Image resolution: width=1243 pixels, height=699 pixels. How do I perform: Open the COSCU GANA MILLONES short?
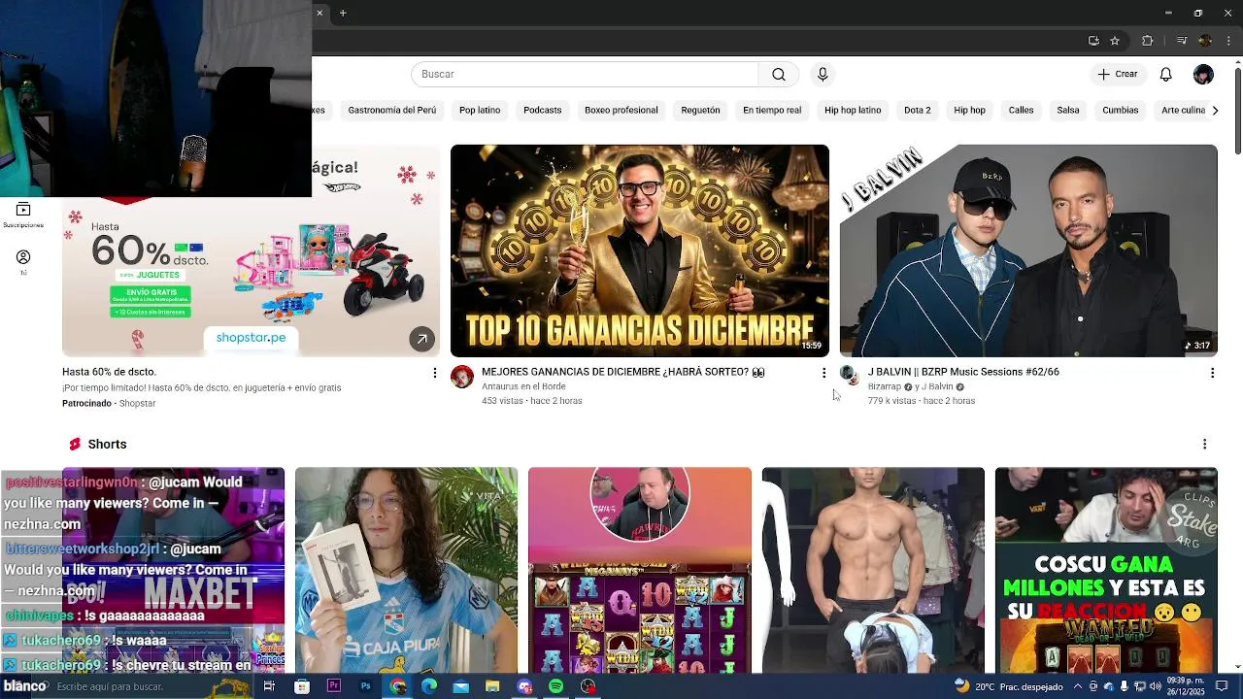(1106, 570)
